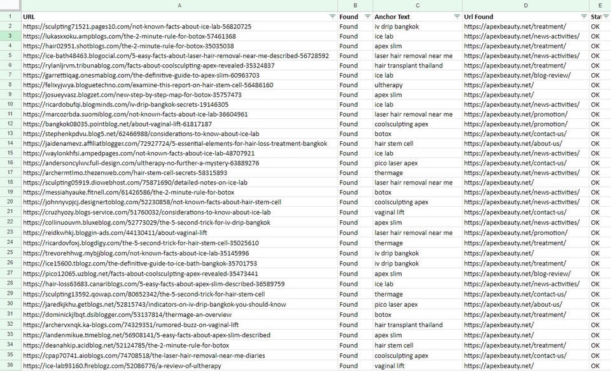
Task: Select the rylanljrvm.tribunablog.com URL cell
Action: click(179, 66)
